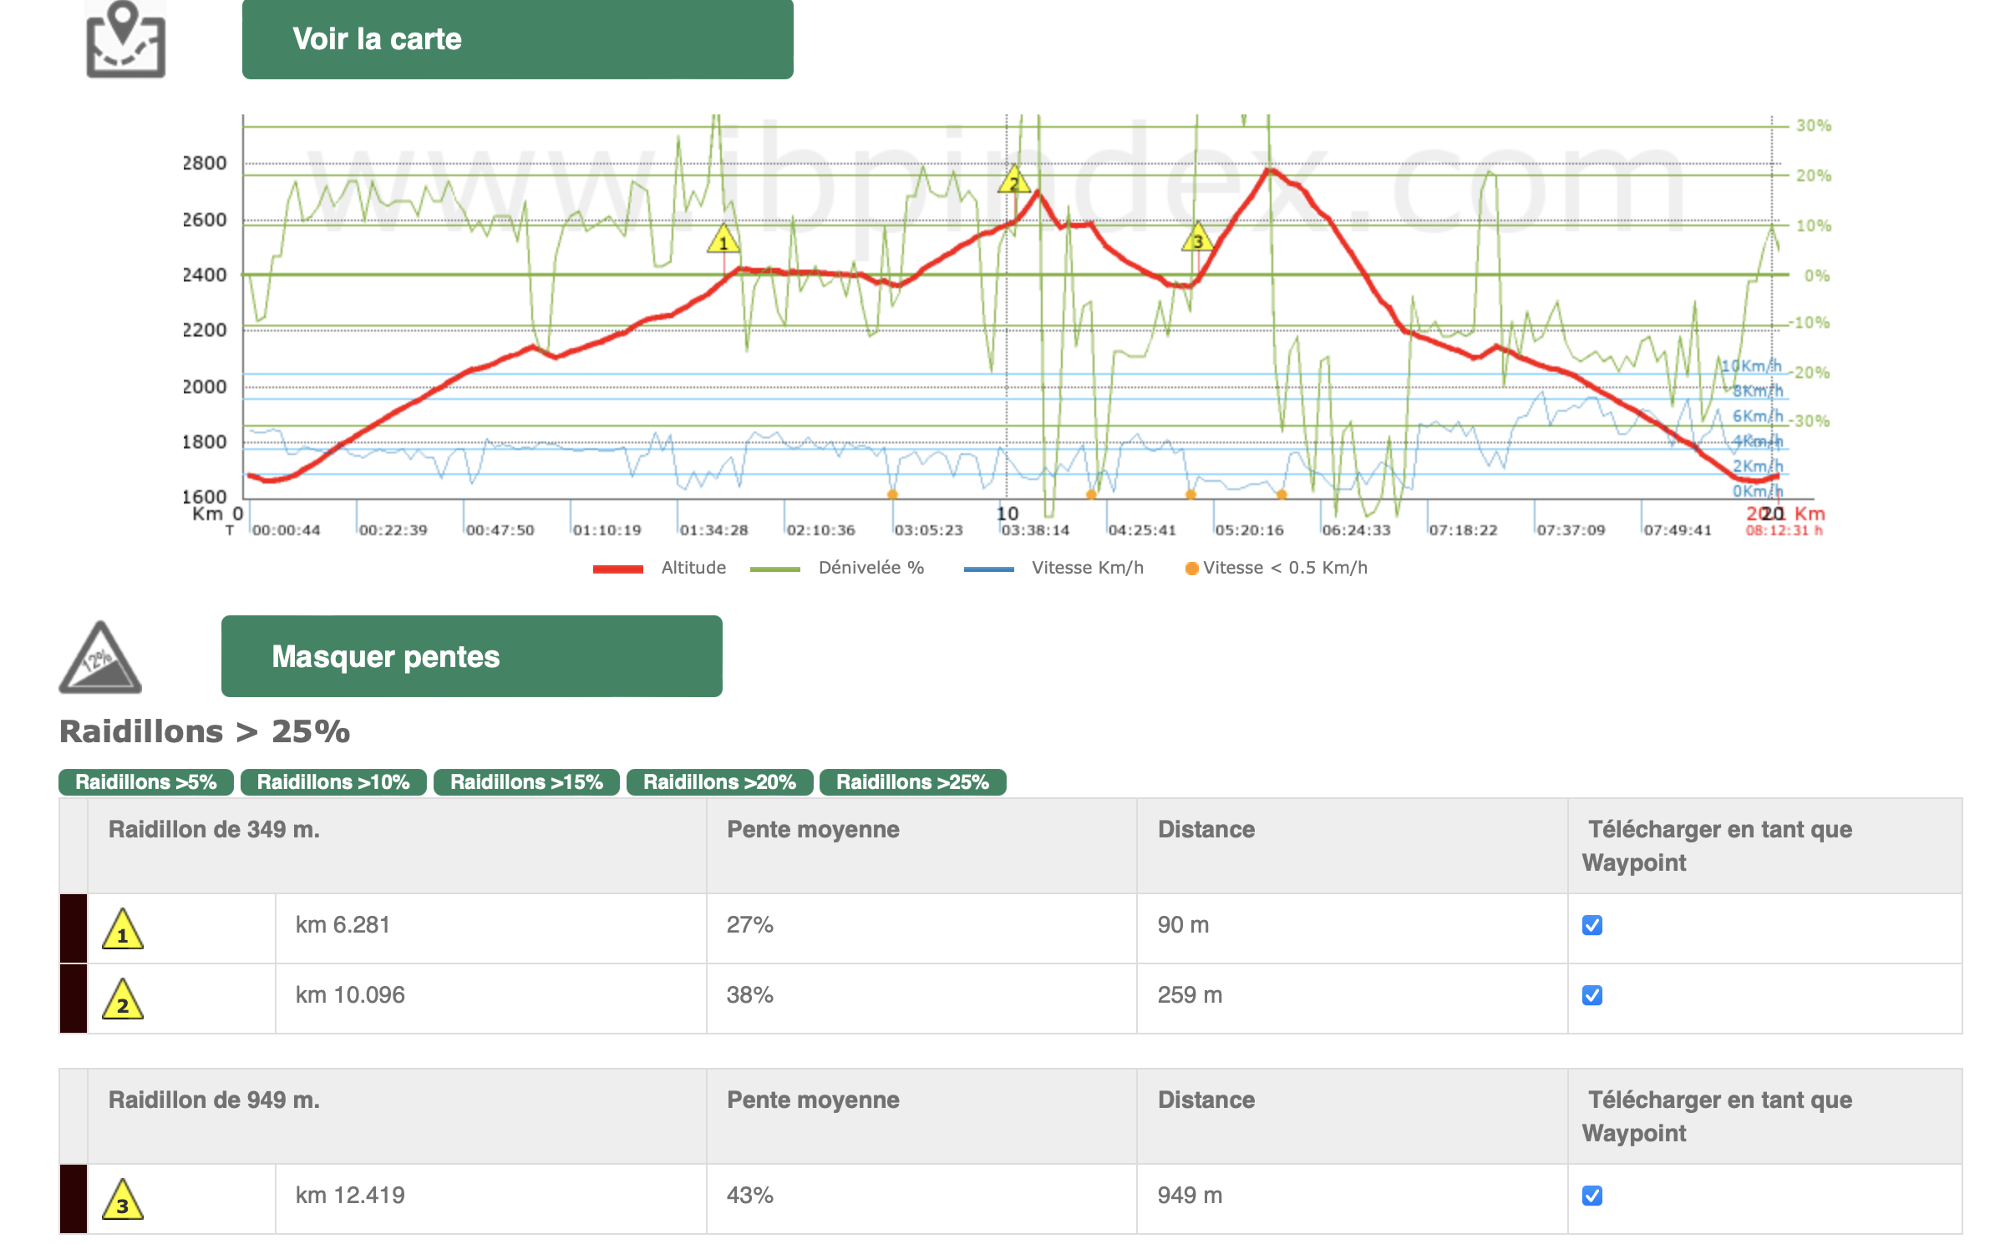Switch to Raidillons >5% tab
1995x1244 pixels.
(x=146, y=782)
